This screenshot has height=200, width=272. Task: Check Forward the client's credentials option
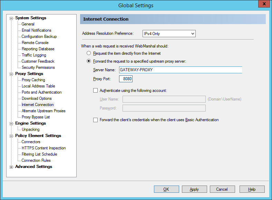(x=96, y=120)
